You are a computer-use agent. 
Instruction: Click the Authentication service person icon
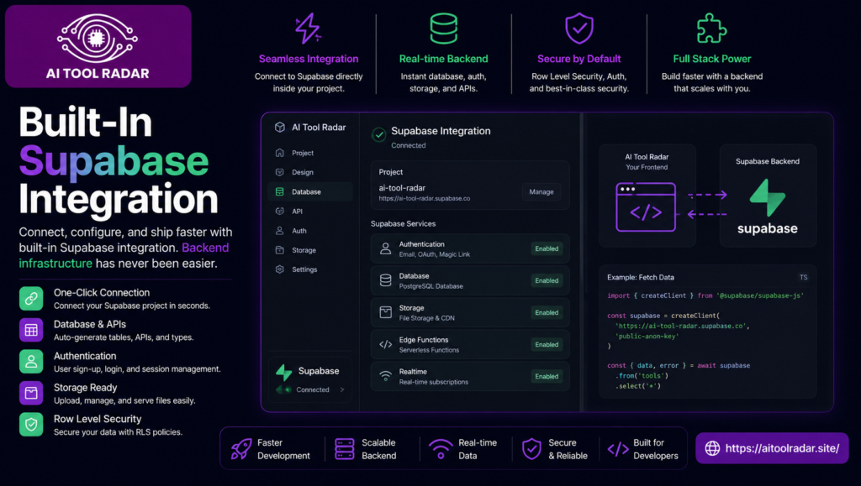click(x=385, y=248)
